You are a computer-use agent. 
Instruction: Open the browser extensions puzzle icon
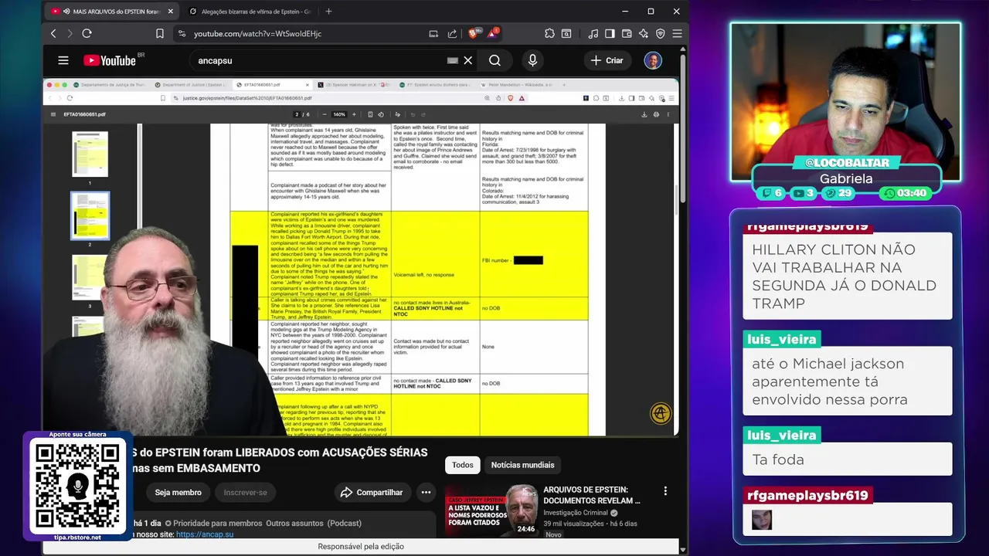pyautogui.click(x=549, y=33)
